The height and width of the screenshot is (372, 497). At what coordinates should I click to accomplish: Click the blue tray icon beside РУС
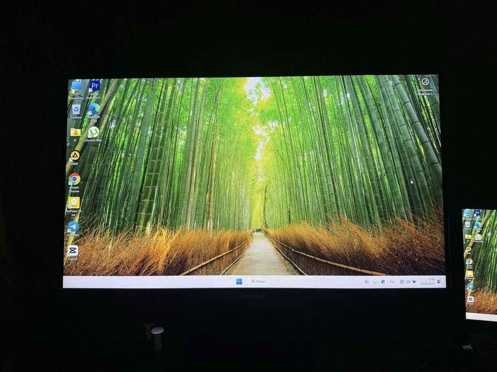[383, 282]
